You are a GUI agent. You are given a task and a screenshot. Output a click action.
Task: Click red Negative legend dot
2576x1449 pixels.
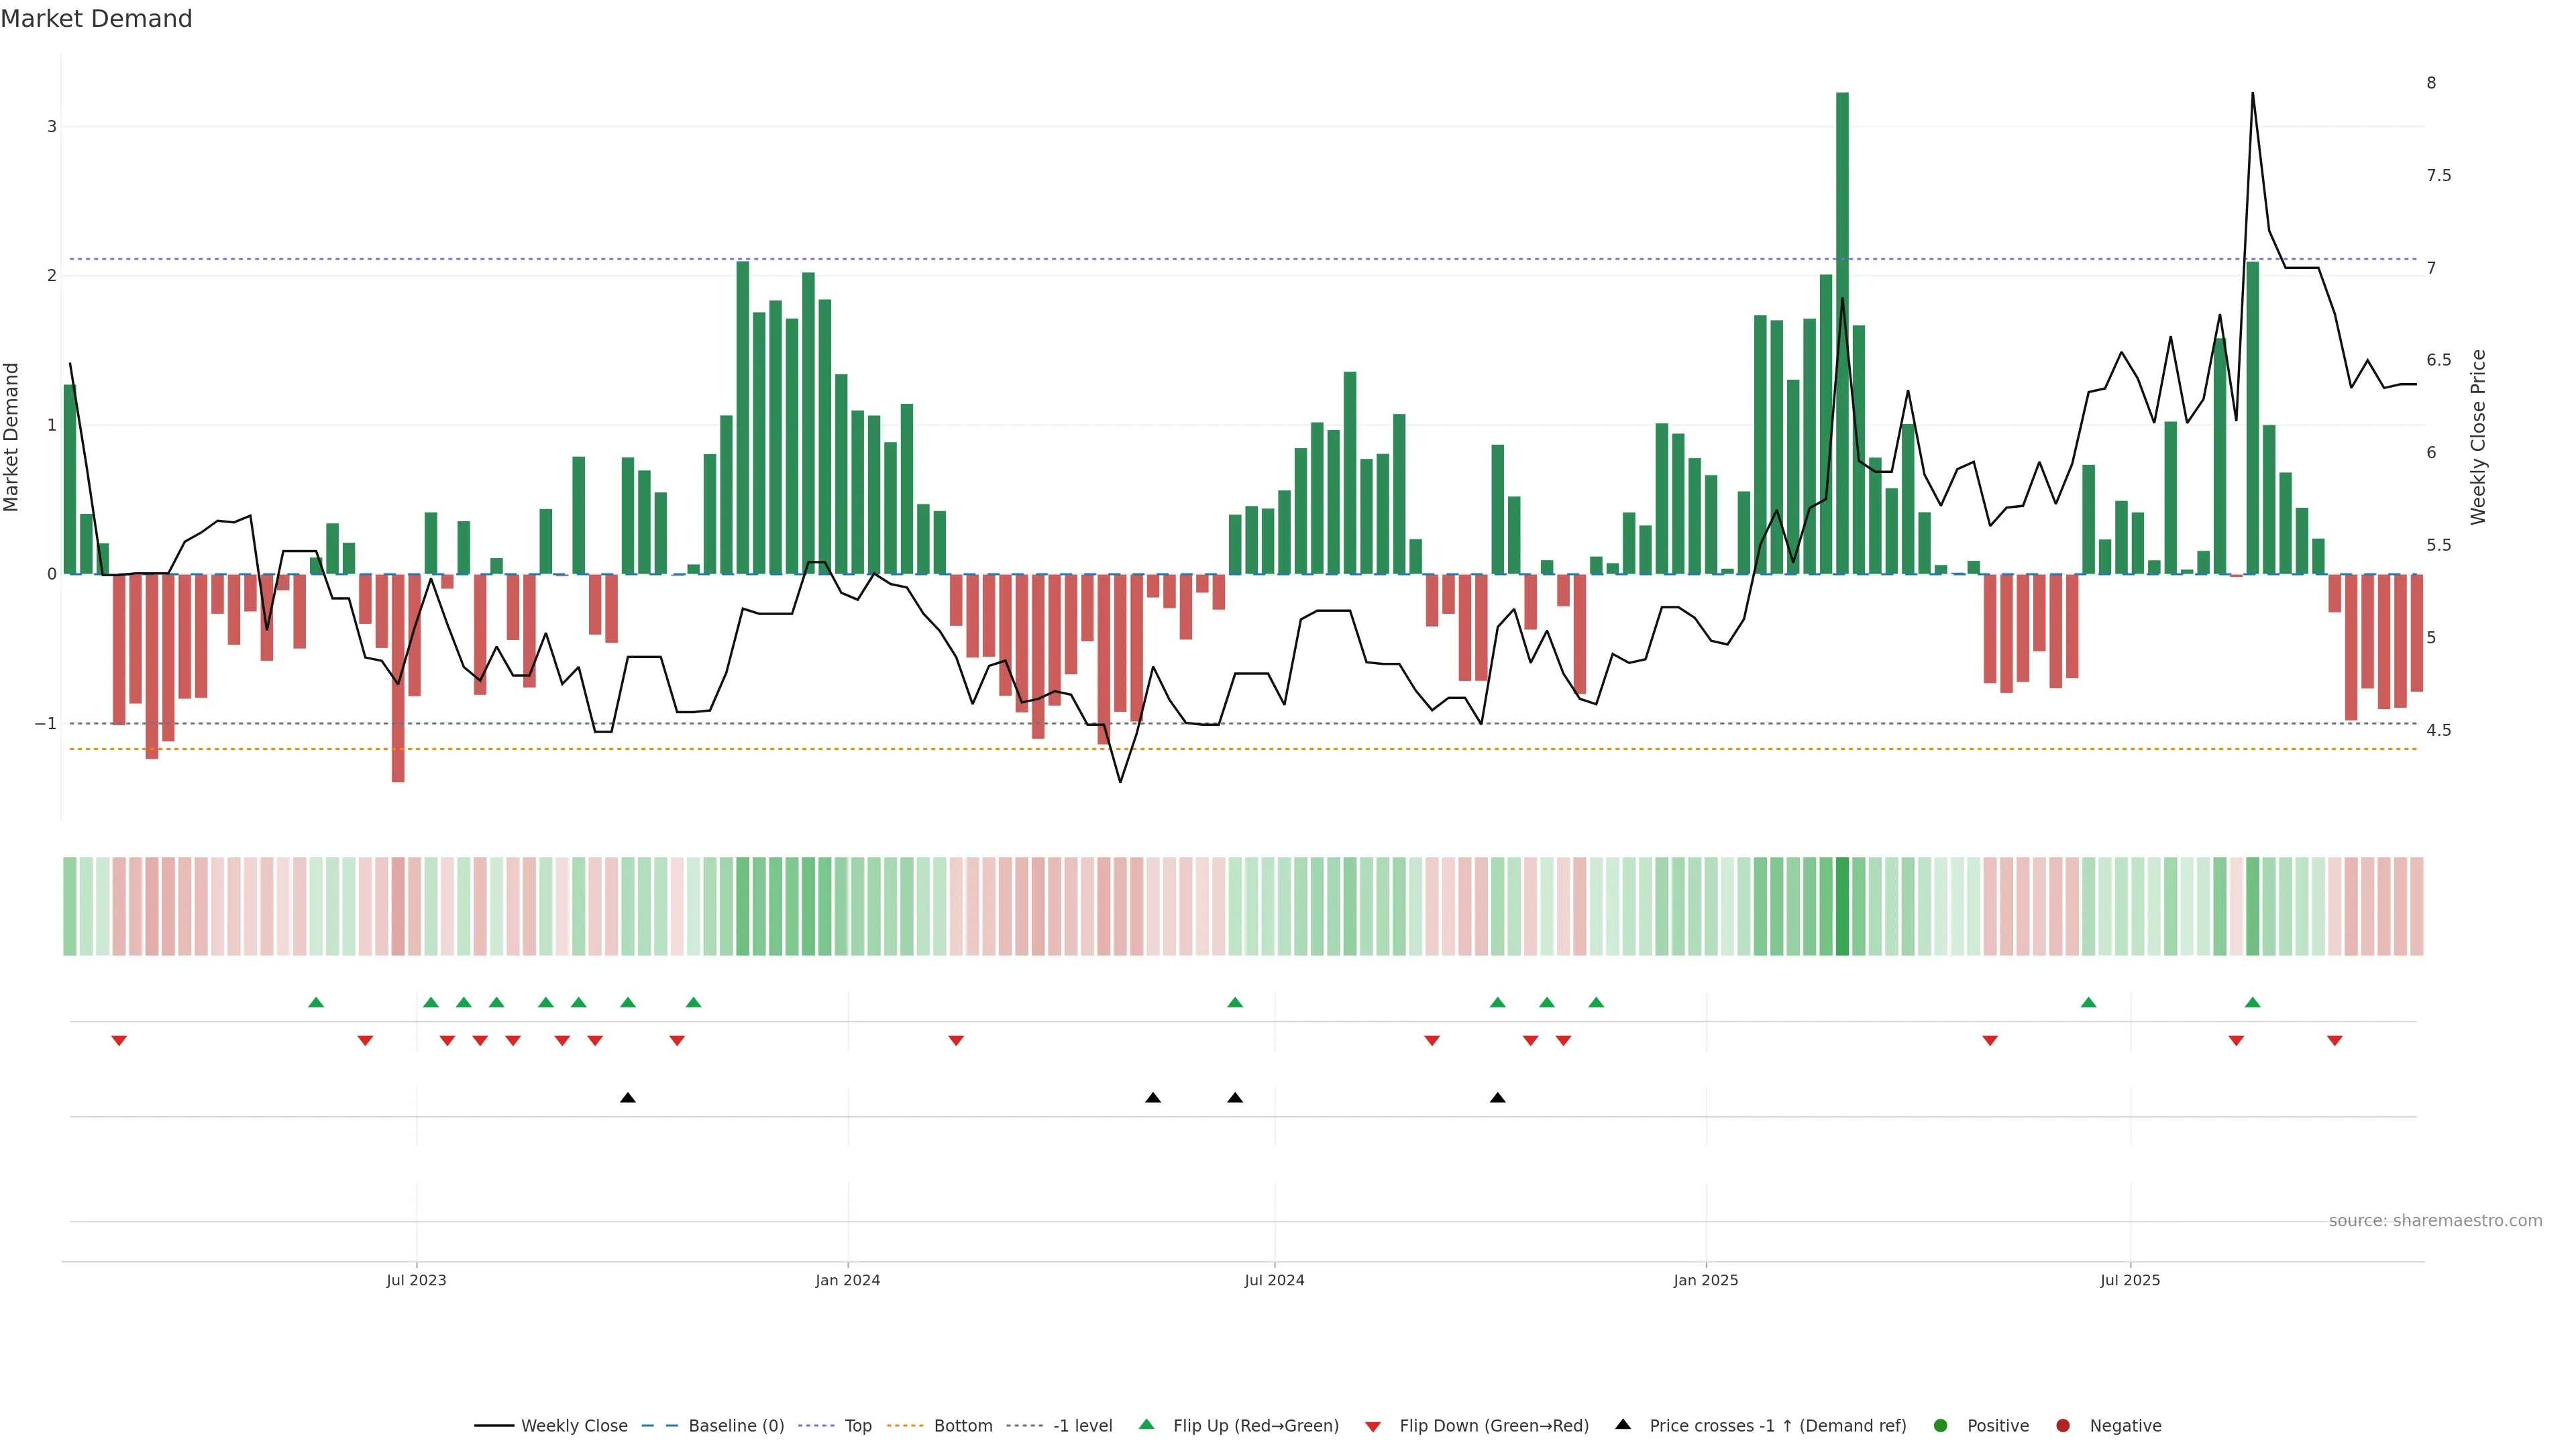pos(2063,1426)
